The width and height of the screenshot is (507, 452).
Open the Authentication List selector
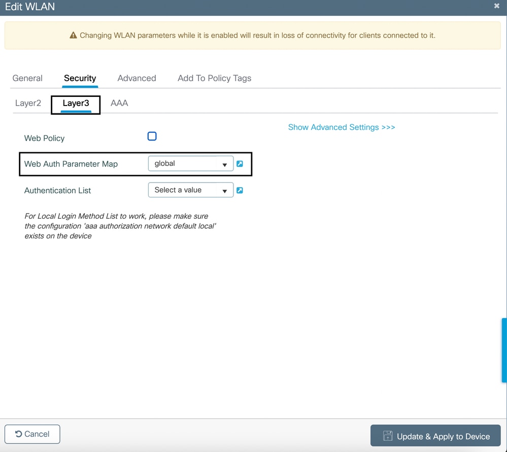[190, 190]
